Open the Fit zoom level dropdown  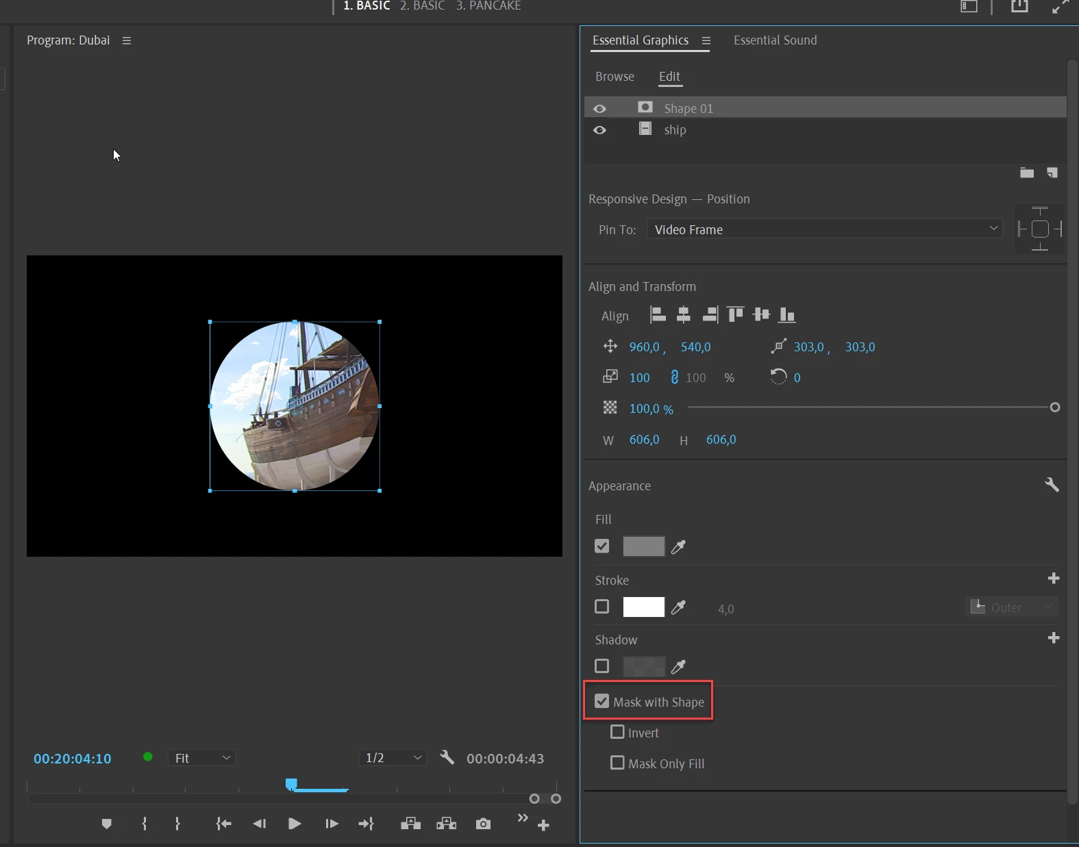pyautogui.click(x=202, y=758)
